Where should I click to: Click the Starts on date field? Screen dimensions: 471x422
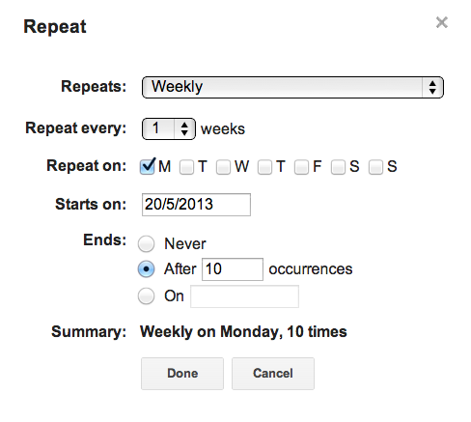tap(196, 205)
